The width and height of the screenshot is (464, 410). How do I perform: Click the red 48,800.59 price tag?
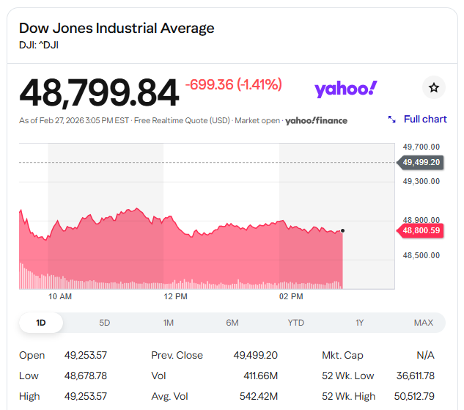click(421, 231)
